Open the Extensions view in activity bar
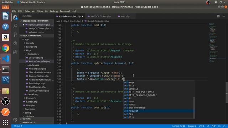The image size is (228, 128). point(15,52)
